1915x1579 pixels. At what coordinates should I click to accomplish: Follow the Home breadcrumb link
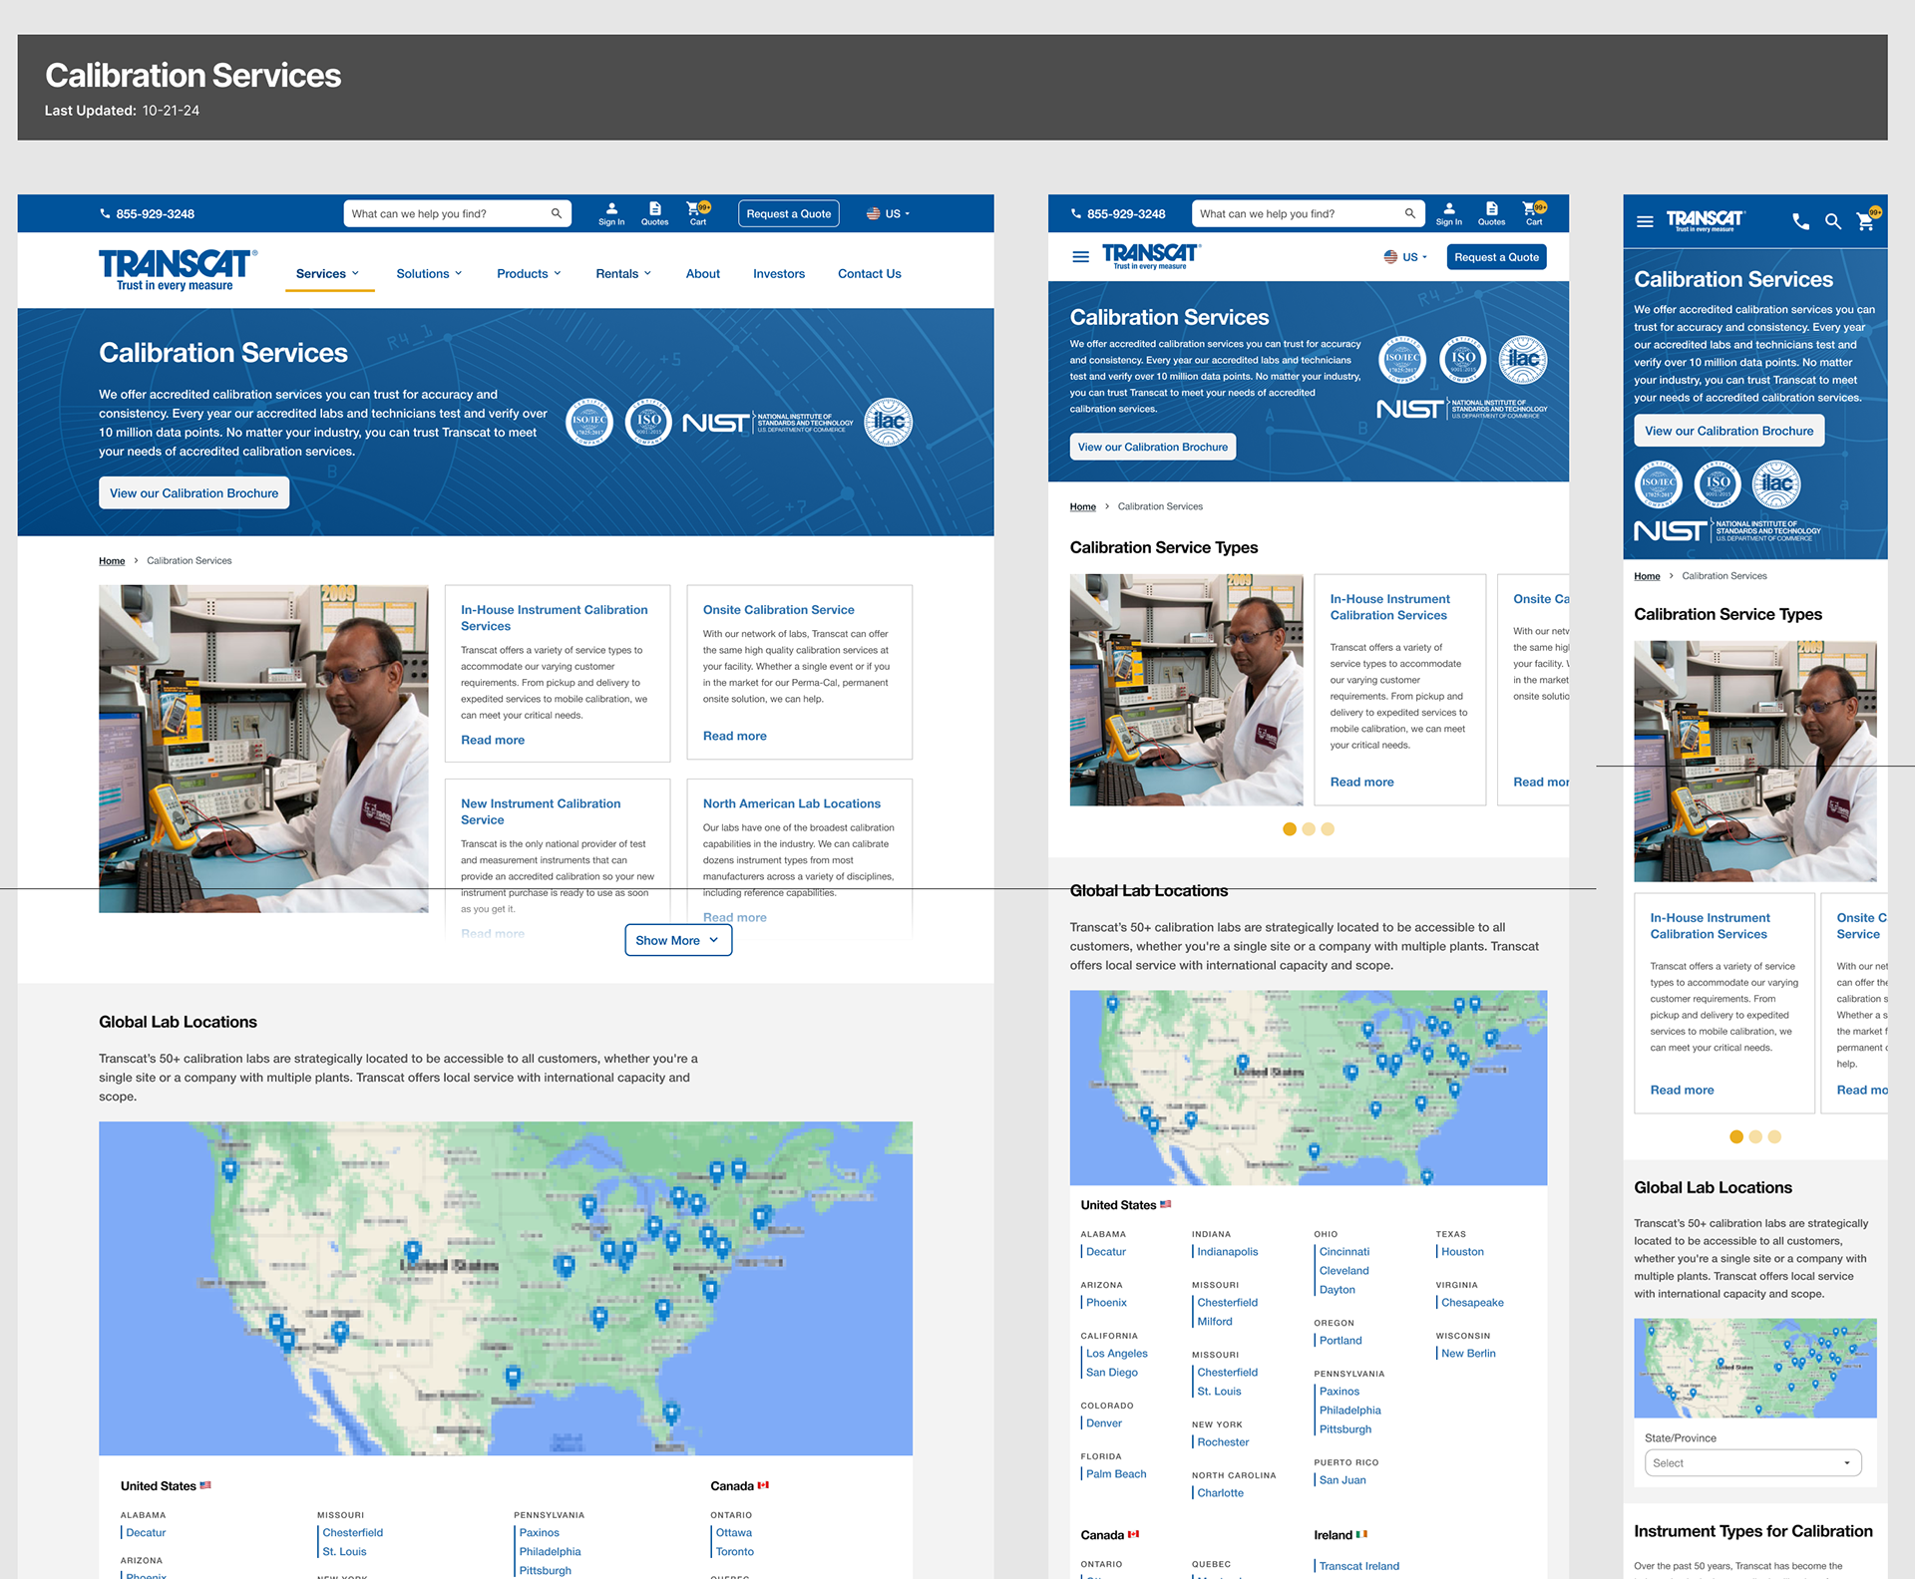coord(112,560)
